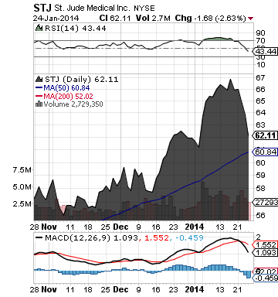
Task: Click the black MACD legend line
Action: click(x=39, y=237)
